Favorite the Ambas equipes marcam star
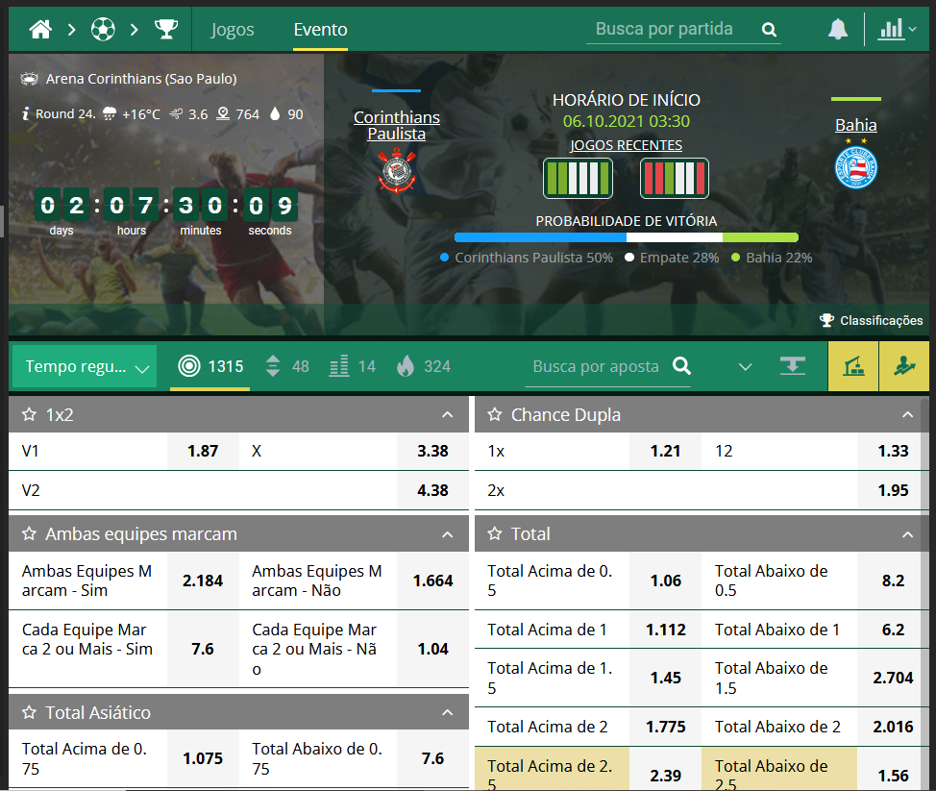 point(29,533)
